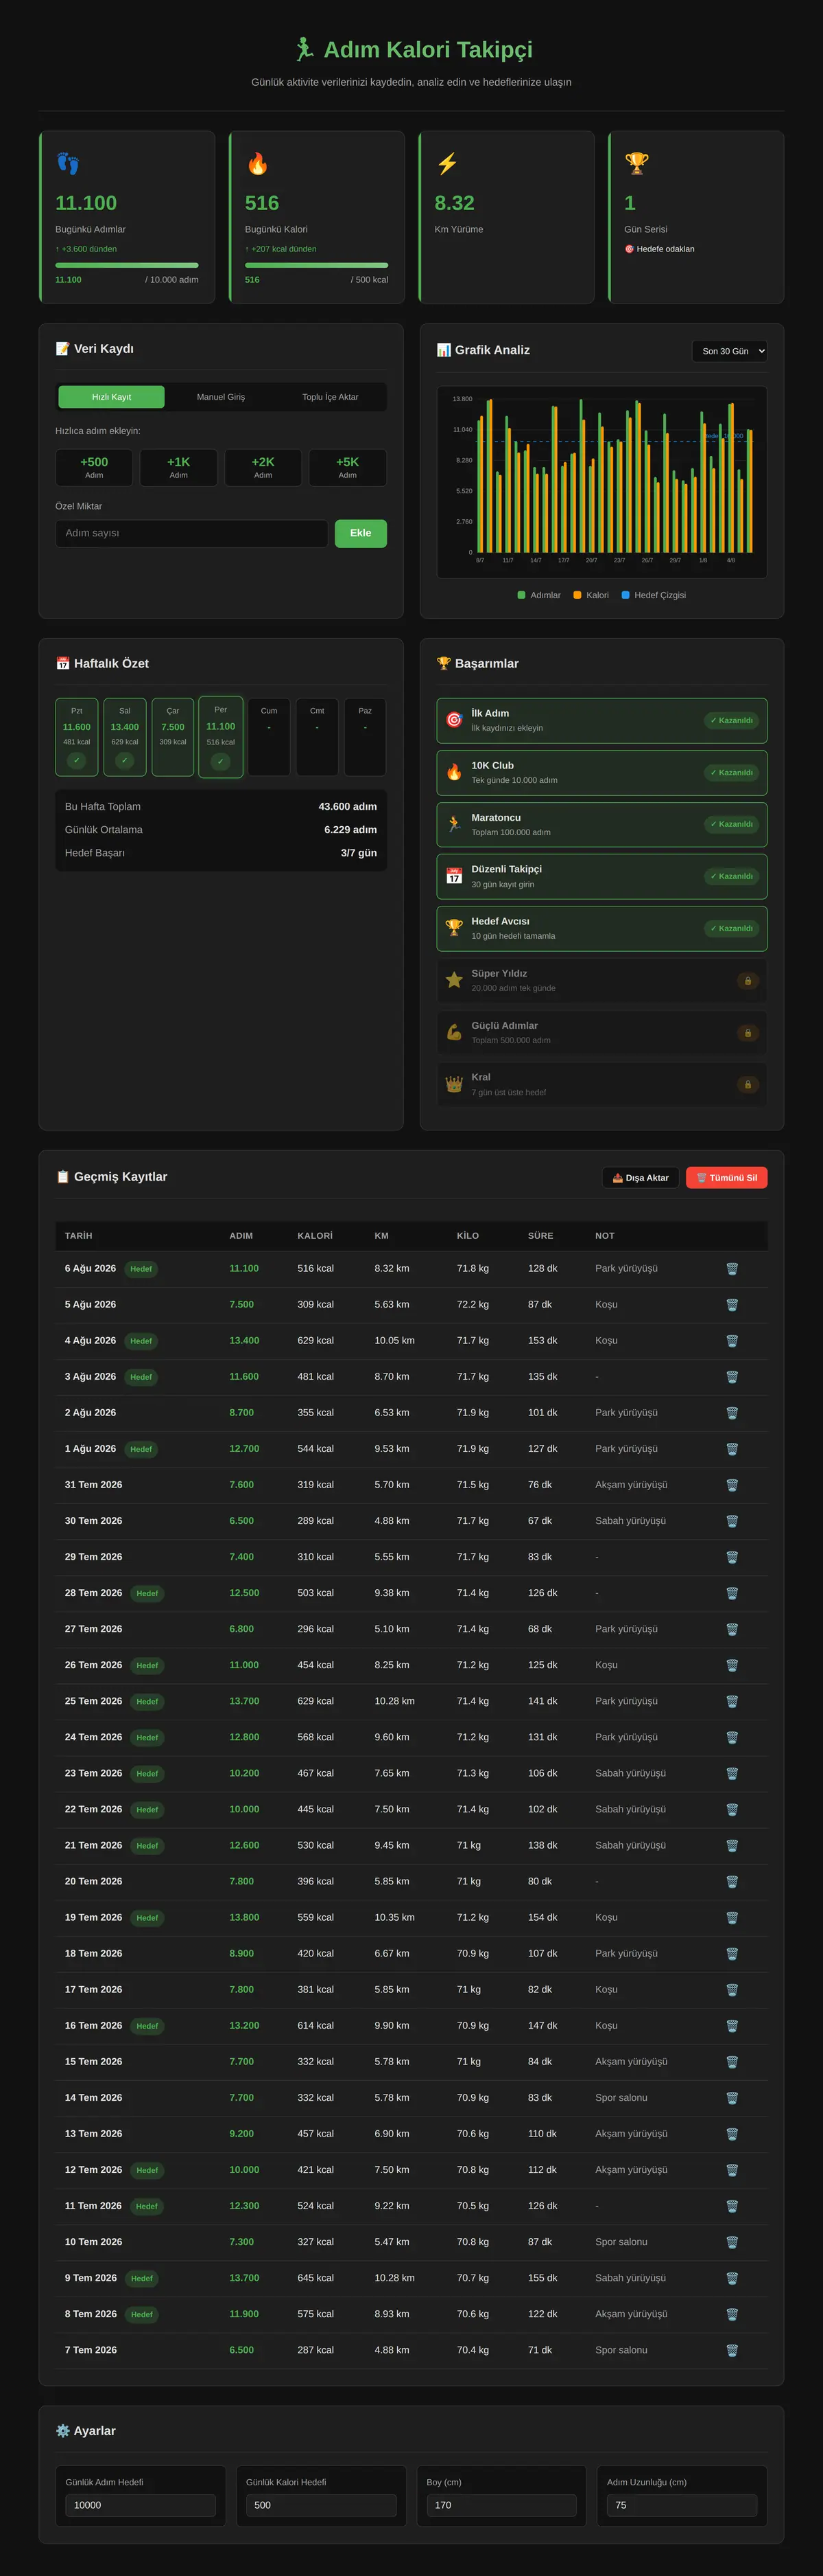Click trash icon for 5 Ağu 2026
This screenshot has width=823, height=2576.
pos(732,1305)
